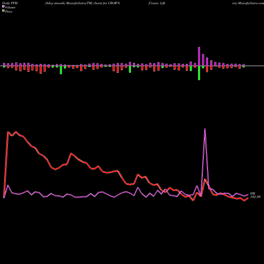Click the 3day smooth MunafaSutra chart heading

point(82,3)
